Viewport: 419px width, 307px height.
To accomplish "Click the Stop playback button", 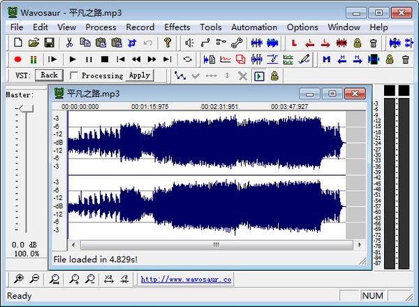I will click(x=104, y=59).
